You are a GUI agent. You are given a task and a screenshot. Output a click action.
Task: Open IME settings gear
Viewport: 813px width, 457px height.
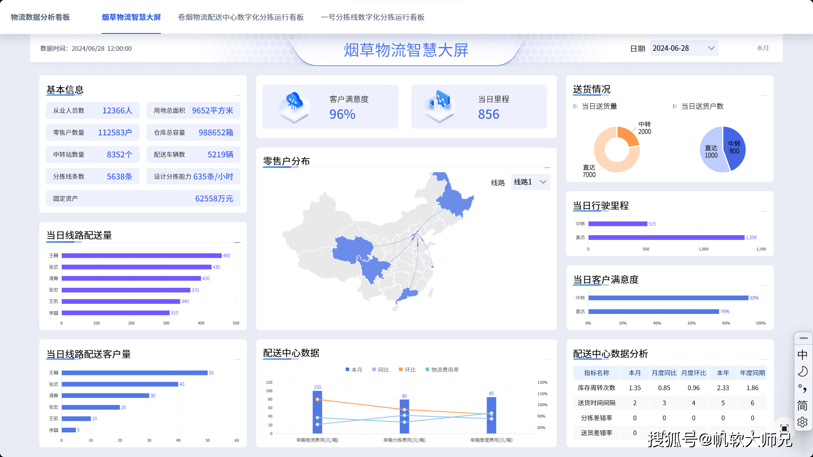click(802, 422)
